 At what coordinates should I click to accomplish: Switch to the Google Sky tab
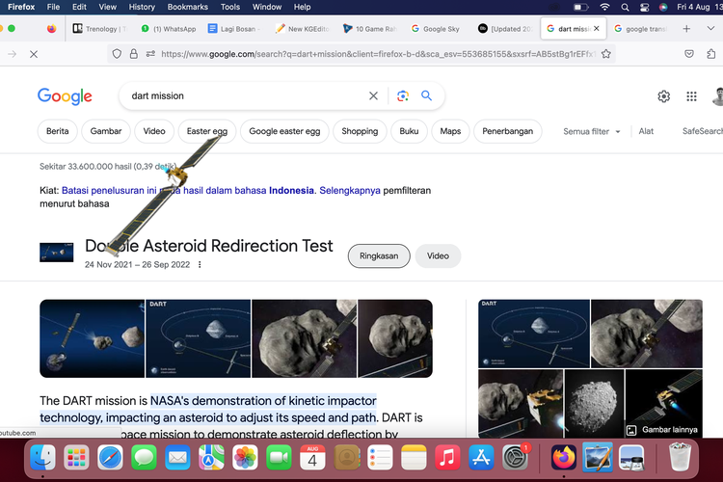(442, 29)
